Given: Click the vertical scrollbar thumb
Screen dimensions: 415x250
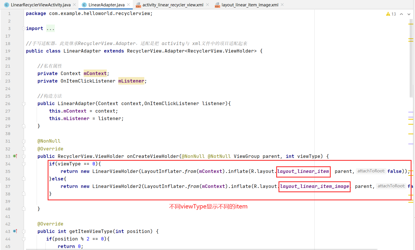Looking at the screenshot, I should pos(411,58).
